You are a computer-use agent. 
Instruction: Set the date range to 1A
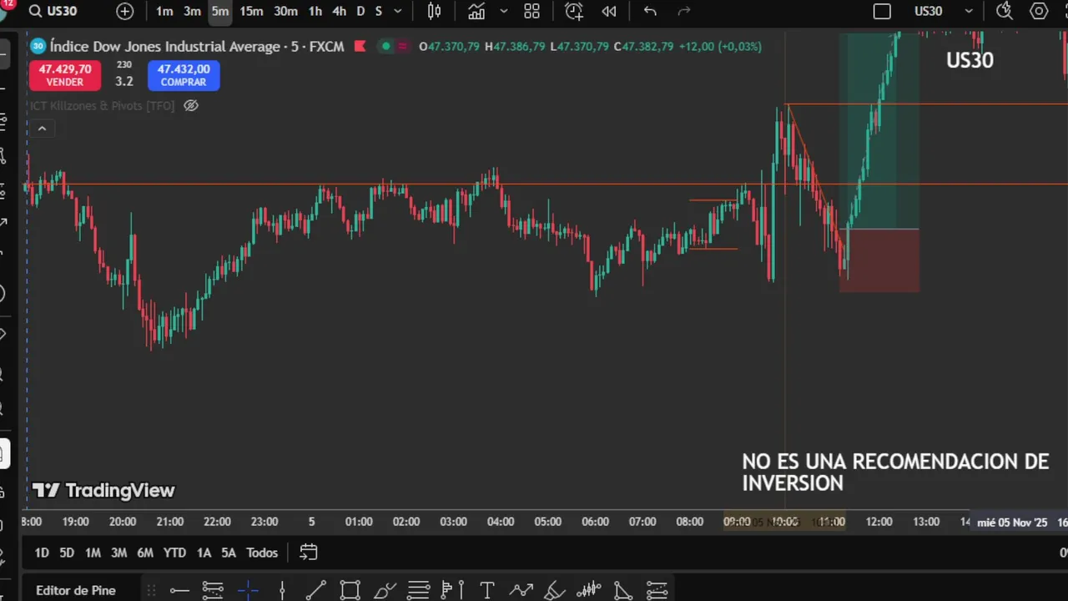(x=204, y=553)
